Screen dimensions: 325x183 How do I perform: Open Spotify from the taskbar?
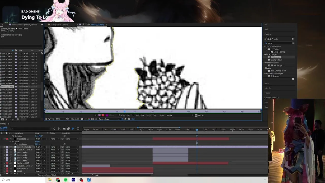tap(66, 180)
